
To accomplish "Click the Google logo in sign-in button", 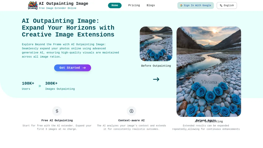I will pos(181,6).
